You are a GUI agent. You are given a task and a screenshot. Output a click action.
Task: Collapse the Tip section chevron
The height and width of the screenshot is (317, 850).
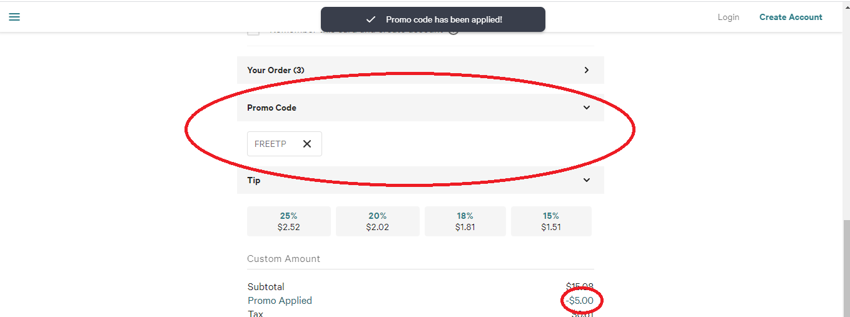(x=586, y=180)
